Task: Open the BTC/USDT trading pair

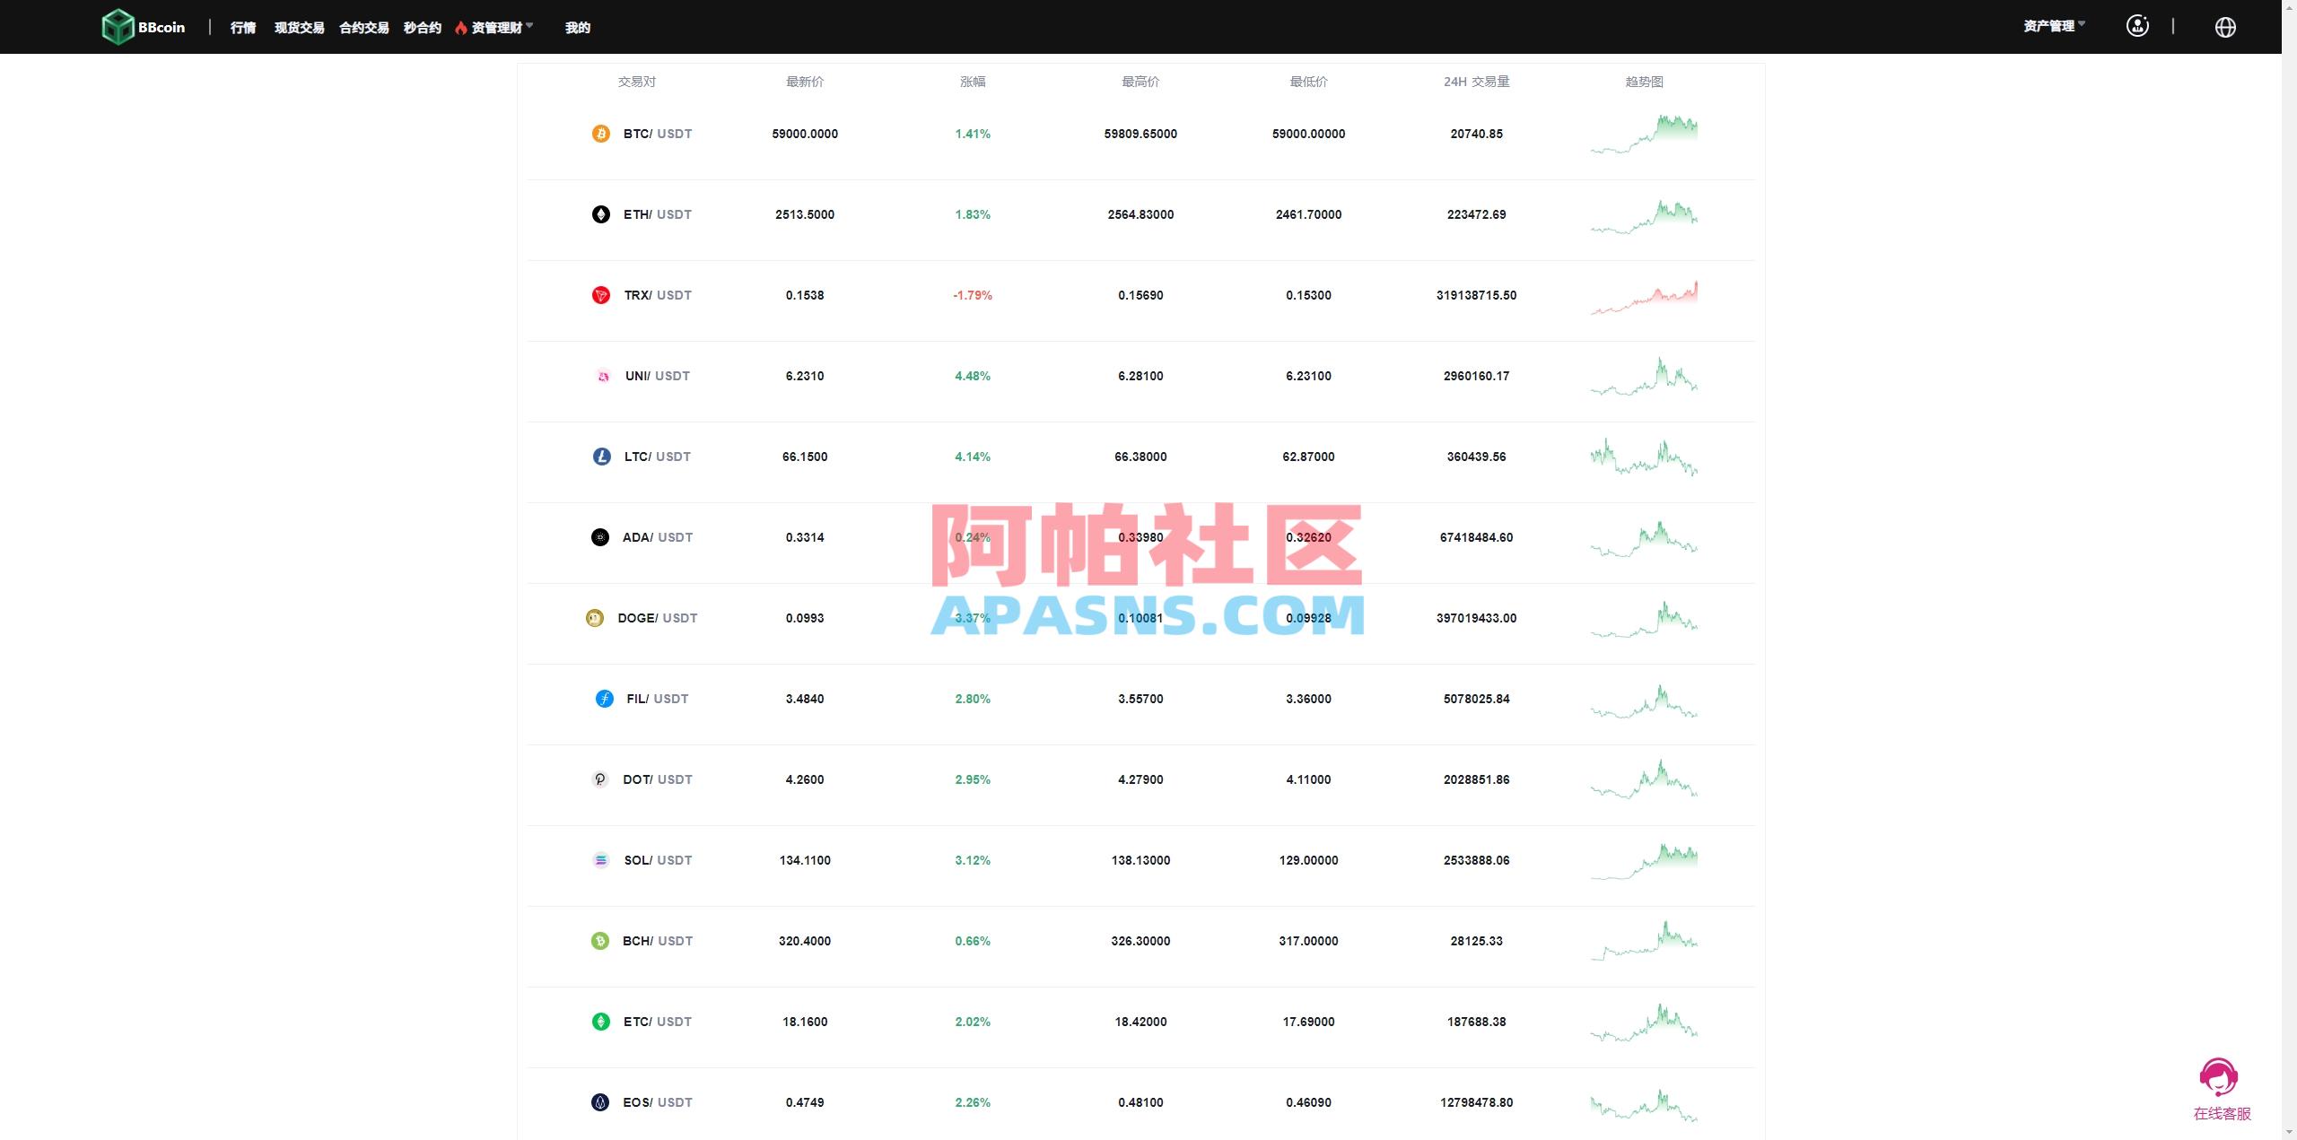Action: (657, 133)
